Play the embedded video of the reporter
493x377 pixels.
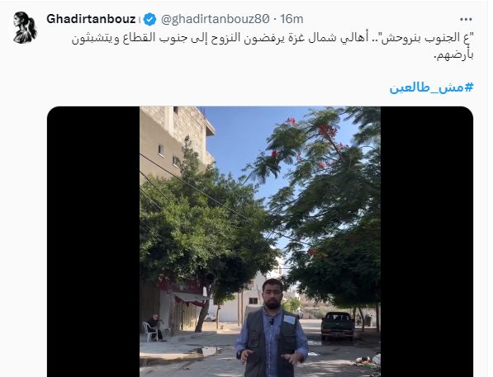click(x=260, y=242)
